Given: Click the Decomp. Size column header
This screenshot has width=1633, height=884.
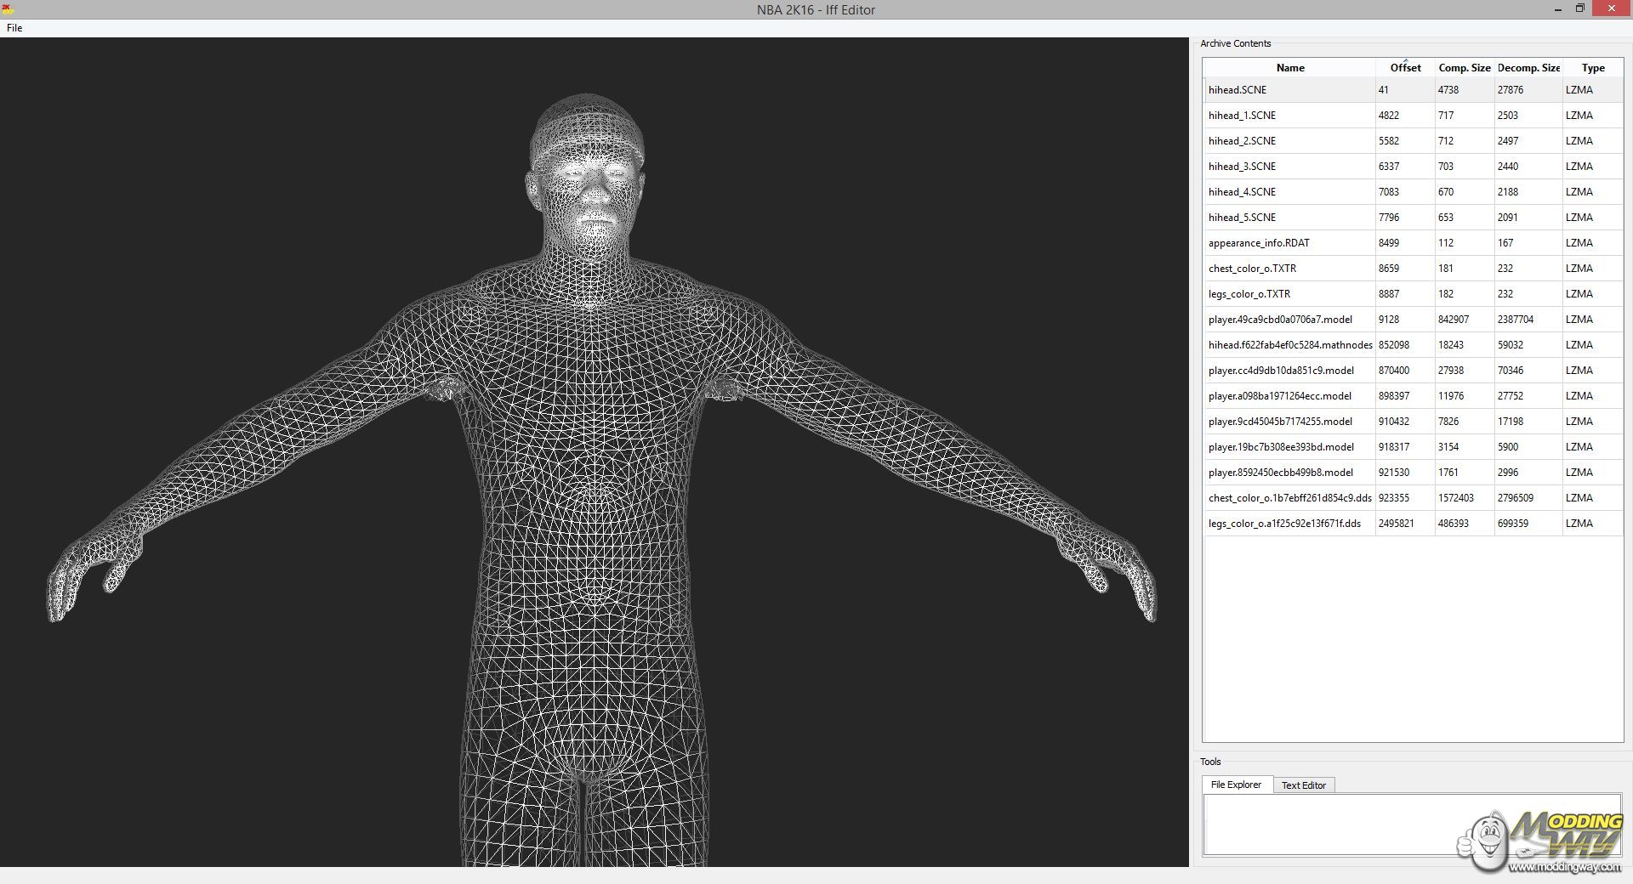Looking at the screenshot, I should coord(1528,68).
